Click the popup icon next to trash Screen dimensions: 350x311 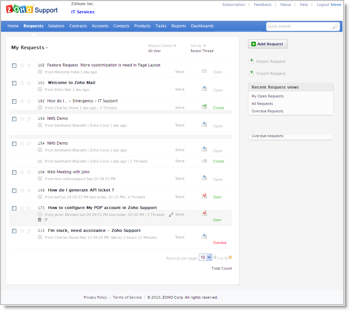(x=46, y=220)
